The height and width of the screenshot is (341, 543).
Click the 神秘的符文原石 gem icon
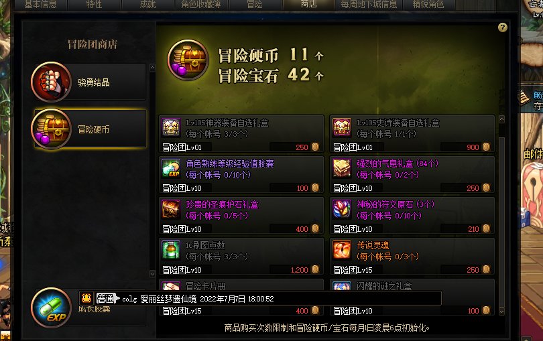342,209
